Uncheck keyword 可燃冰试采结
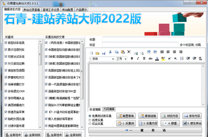208x137 pixels. click(x=6, y=56)
